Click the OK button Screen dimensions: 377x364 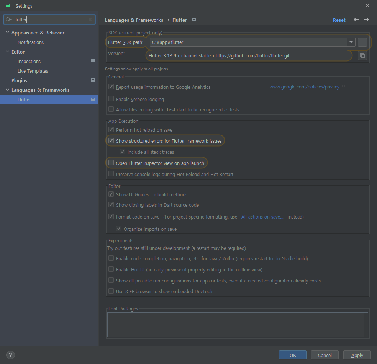[x=293, y=355]
